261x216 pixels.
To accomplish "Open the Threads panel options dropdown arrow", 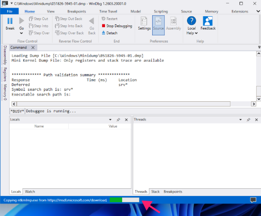I will coord(240,119).
